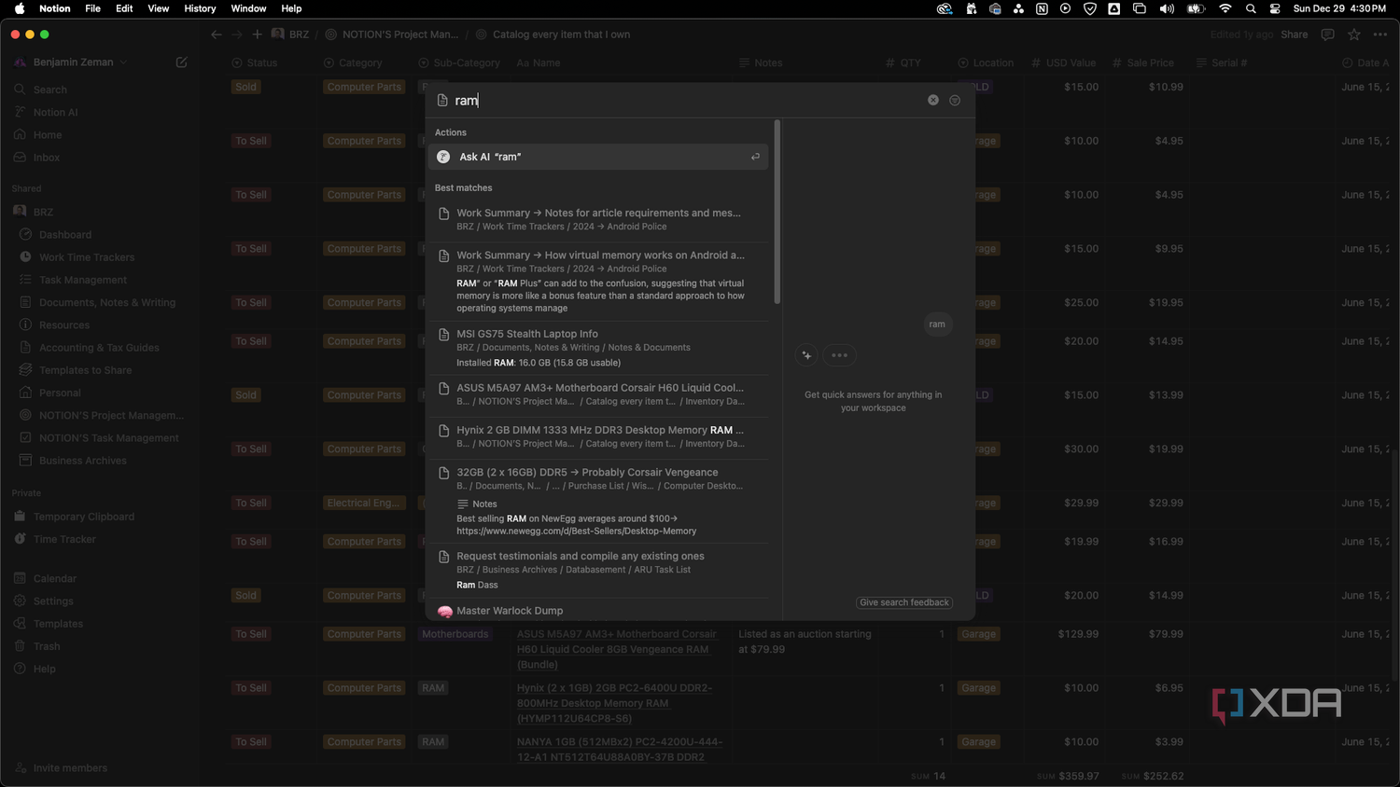Open the View menu
Viewport: 1400px width, 787px height.
pos(159,8)
